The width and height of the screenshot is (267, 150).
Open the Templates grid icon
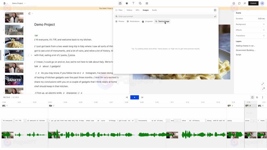pos(147,3)
